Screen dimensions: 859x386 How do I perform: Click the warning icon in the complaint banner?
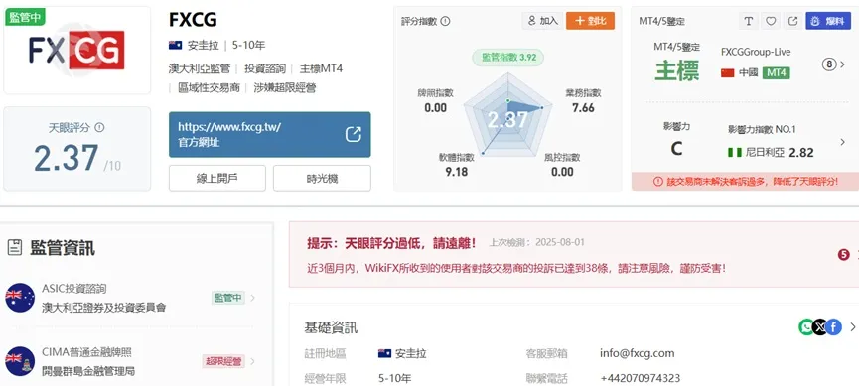point(658,182)
